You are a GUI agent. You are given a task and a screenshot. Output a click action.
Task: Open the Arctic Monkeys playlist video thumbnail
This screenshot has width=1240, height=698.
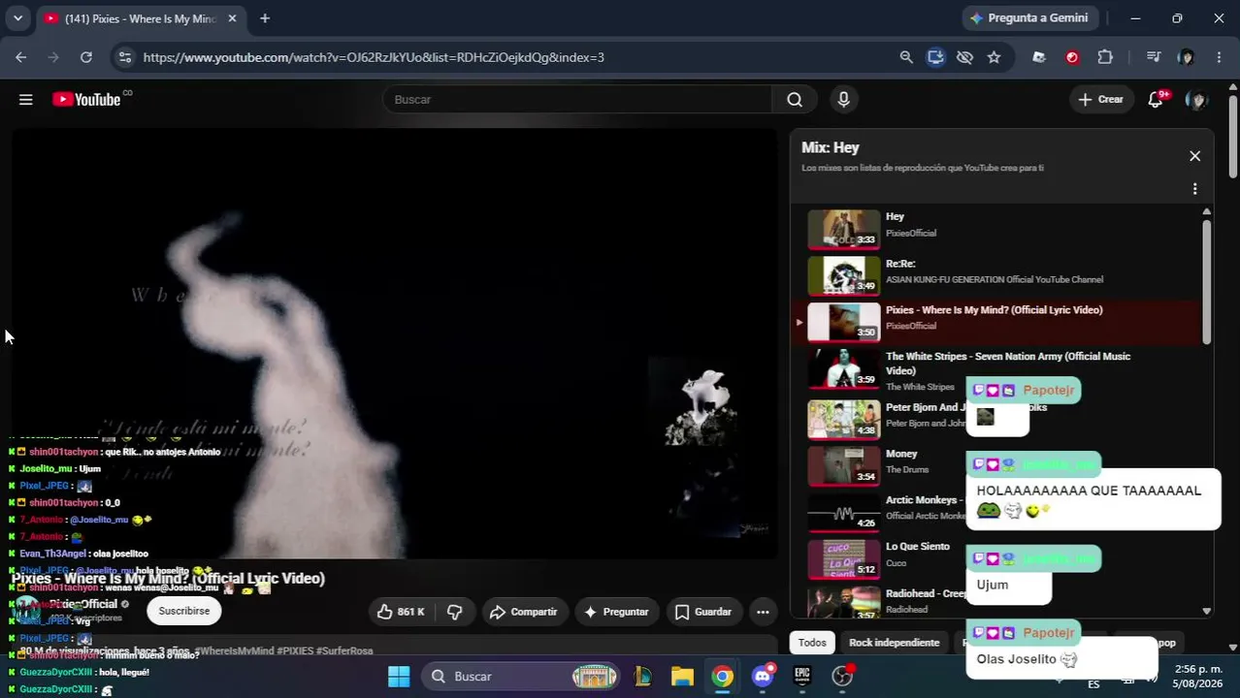844,513
